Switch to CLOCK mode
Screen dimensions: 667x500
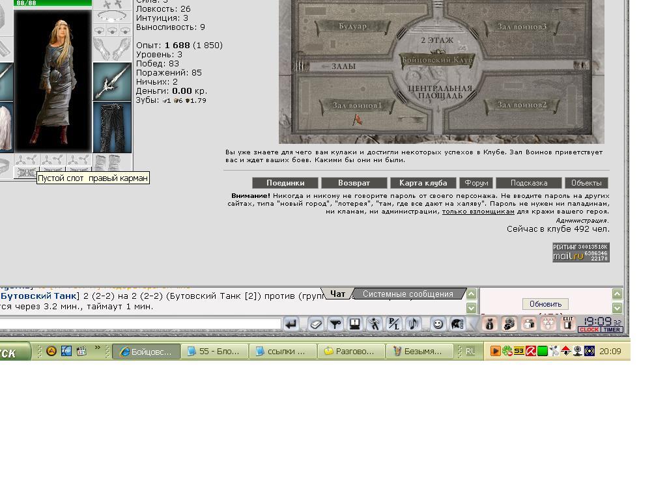coord(589,329)
